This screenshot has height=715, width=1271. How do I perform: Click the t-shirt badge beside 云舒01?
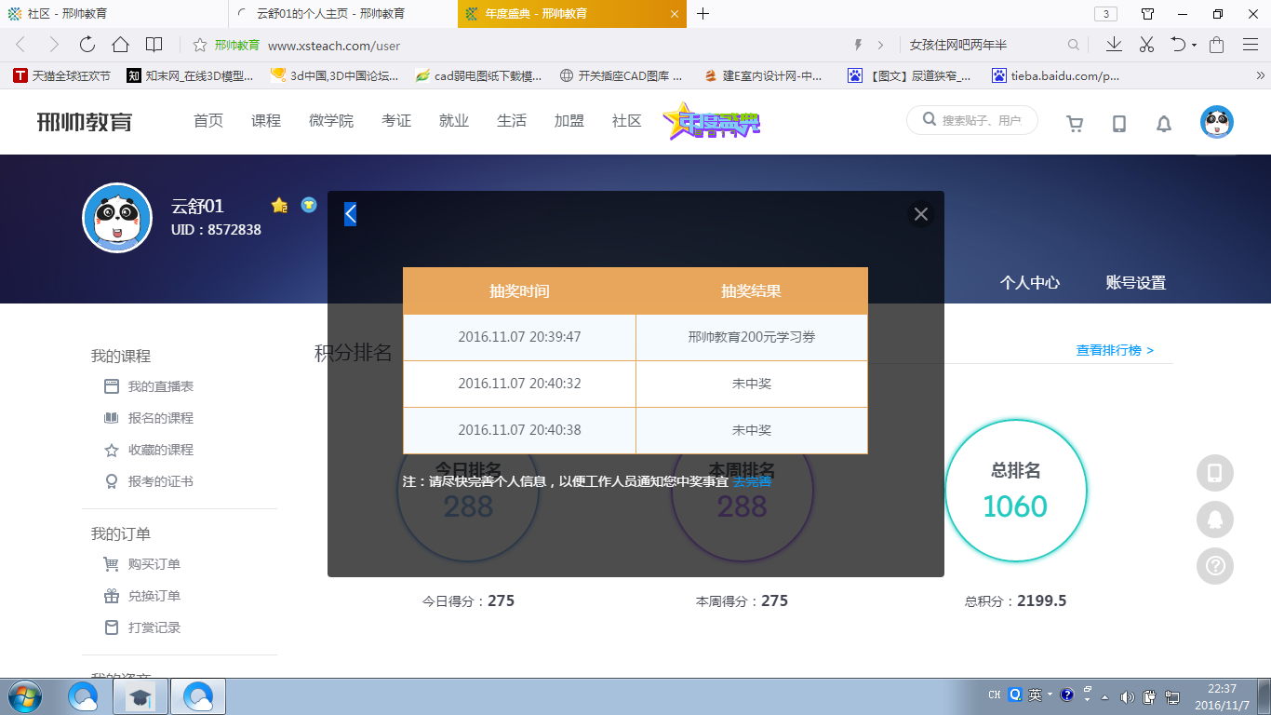coord(308,206)
